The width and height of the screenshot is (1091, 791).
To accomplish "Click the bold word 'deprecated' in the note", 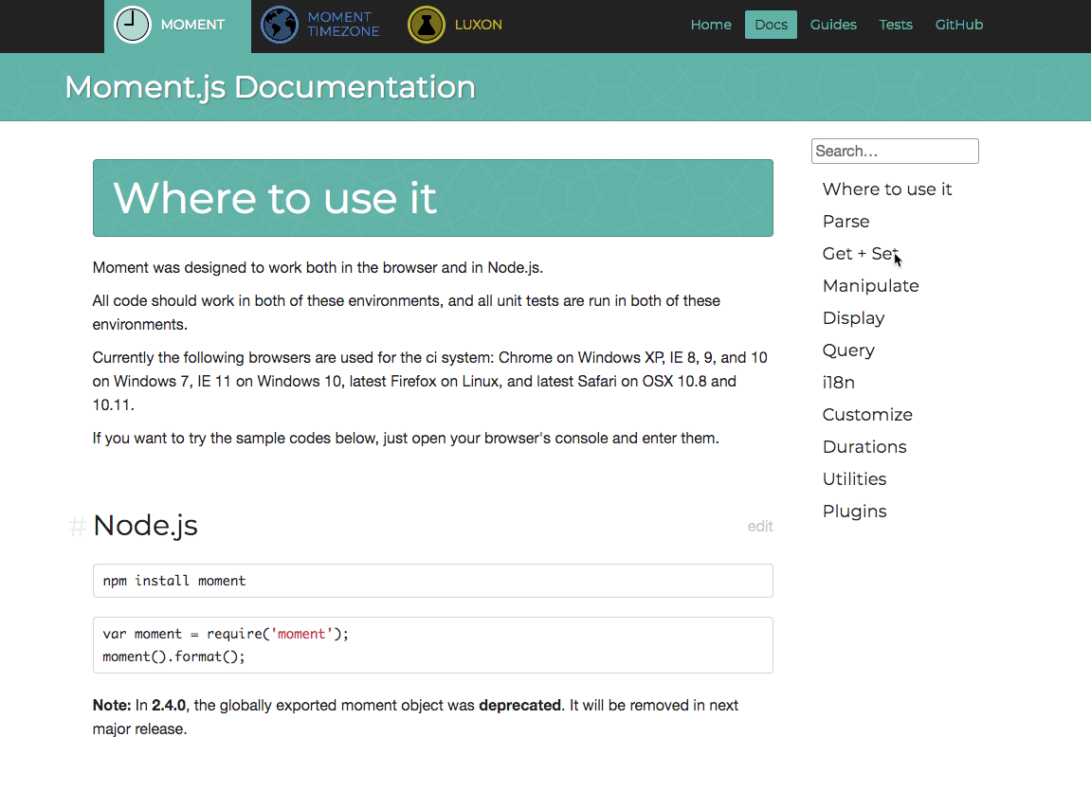I will pyautogui.click(x=519, y=706).
